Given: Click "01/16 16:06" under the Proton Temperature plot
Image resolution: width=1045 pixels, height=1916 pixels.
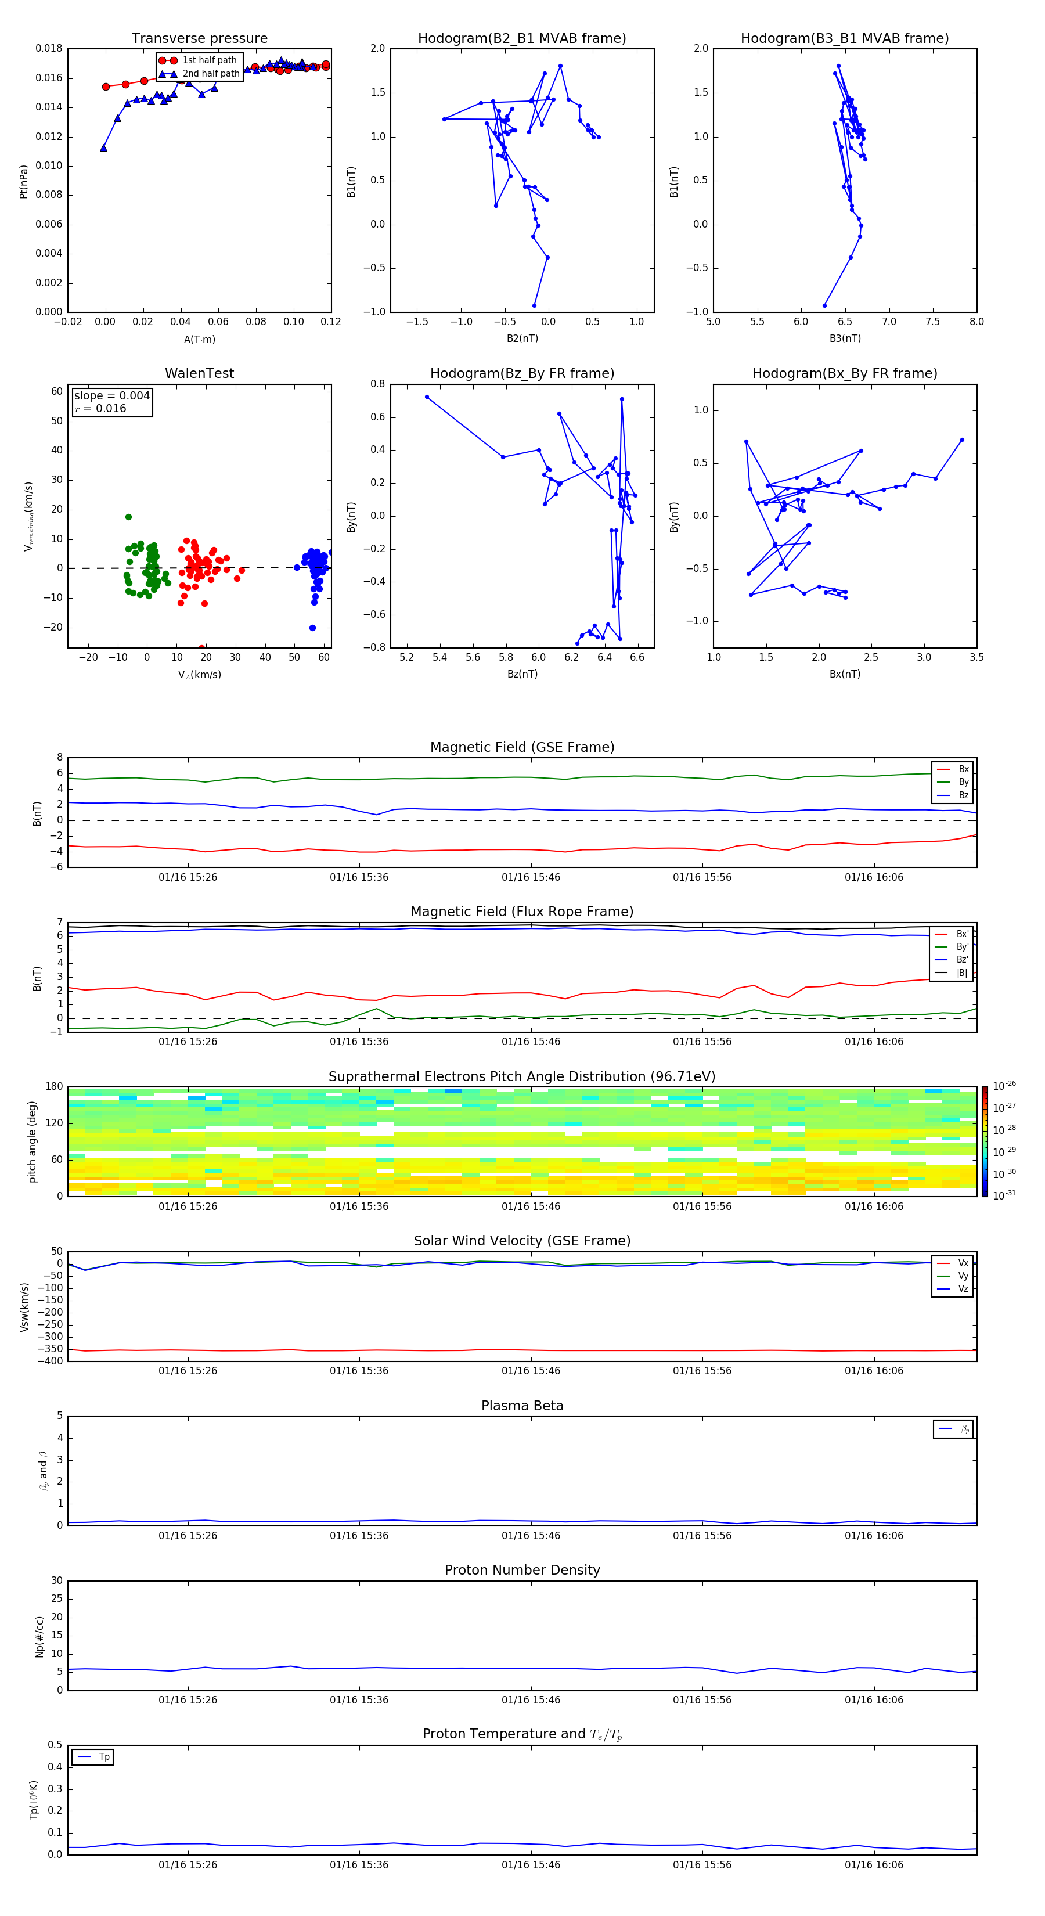Looking at the screenshot, I should [874, 1865].
